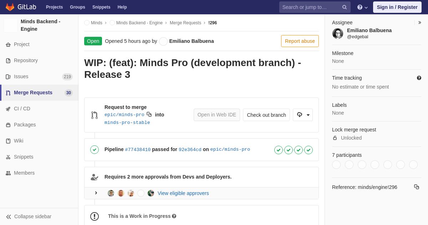Click the approvals user-check icon
The height and width of the screenshot is (225, 428).
coord(95,177)
